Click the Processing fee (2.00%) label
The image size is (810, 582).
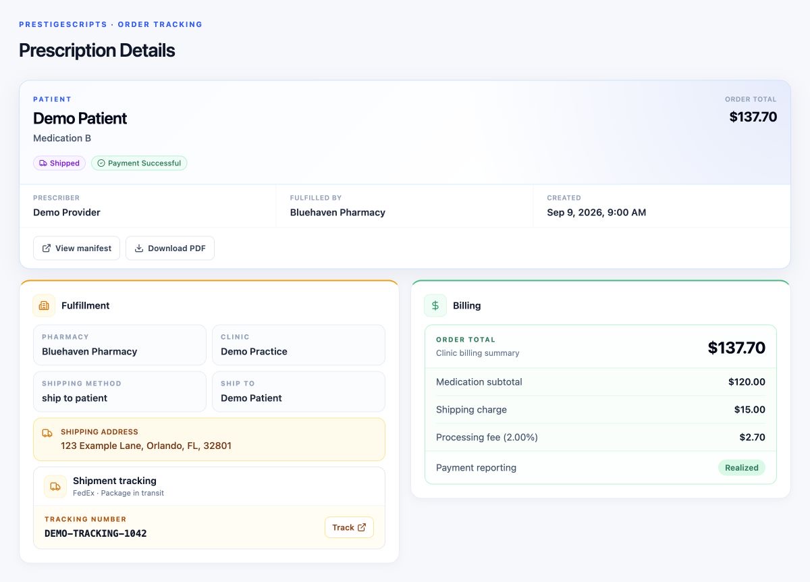[x=487, y=438]
